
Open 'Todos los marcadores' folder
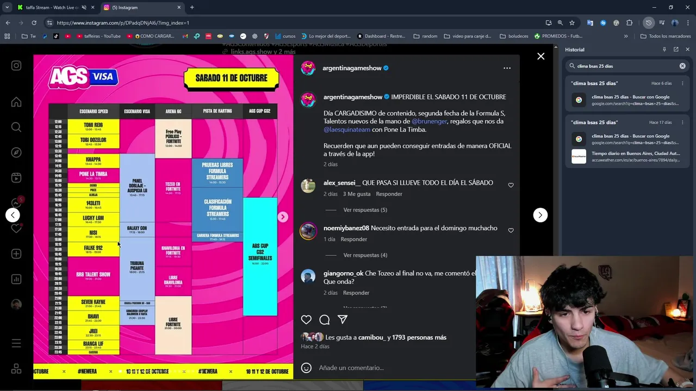point(666,36)
